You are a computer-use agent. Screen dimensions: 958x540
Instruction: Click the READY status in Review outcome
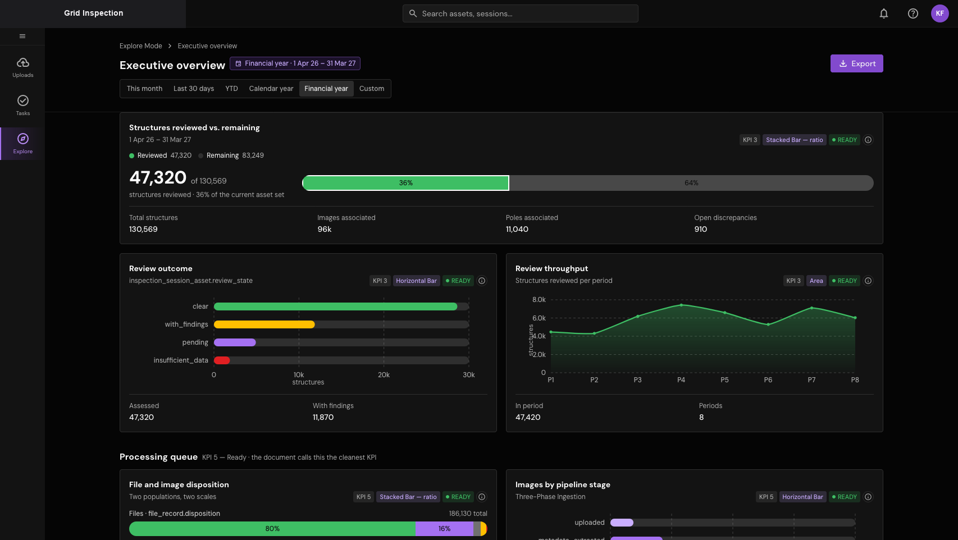[x=458, y=281]
